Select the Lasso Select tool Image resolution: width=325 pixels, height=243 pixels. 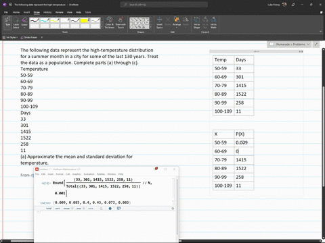coord(16,22)
